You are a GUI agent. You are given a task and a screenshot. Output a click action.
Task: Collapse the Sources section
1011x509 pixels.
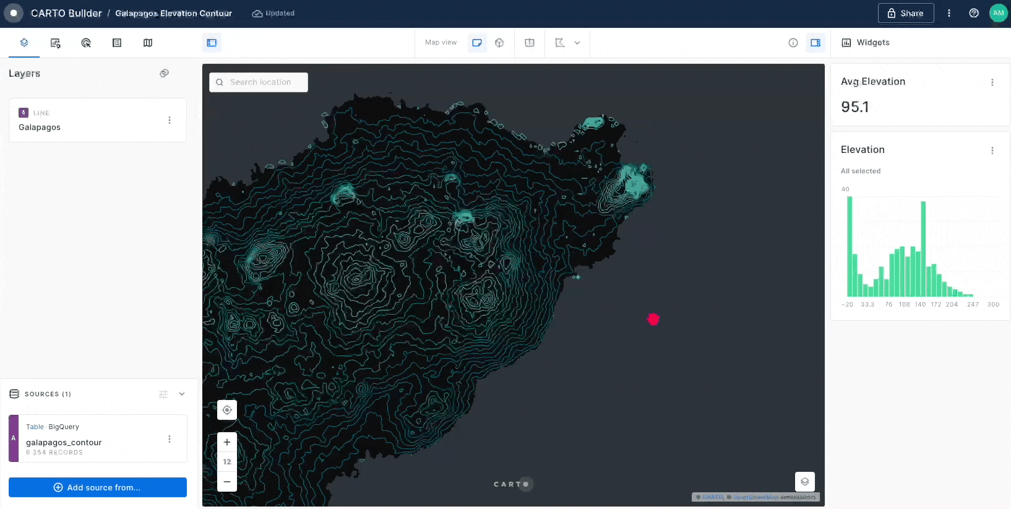click(x=182, y=394)
